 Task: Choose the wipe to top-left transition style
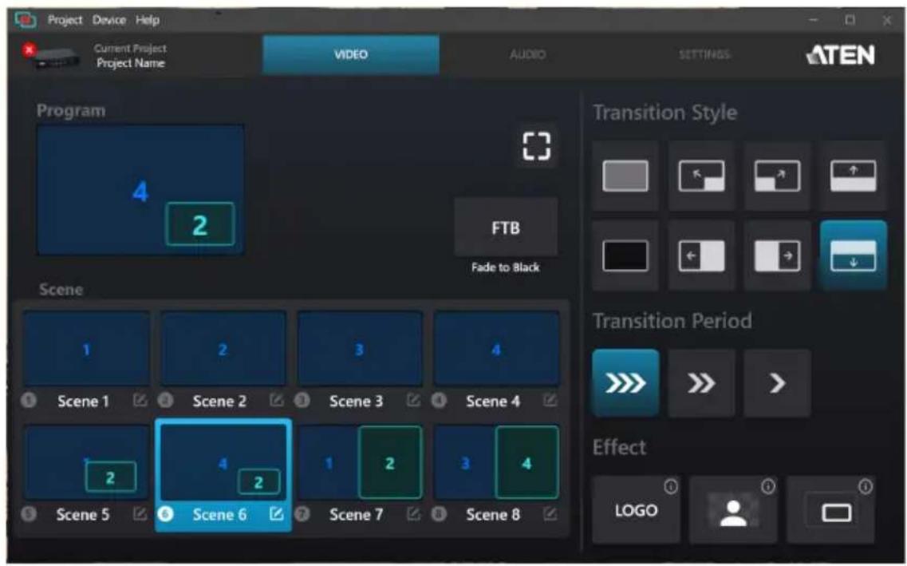tap(701, 176)
